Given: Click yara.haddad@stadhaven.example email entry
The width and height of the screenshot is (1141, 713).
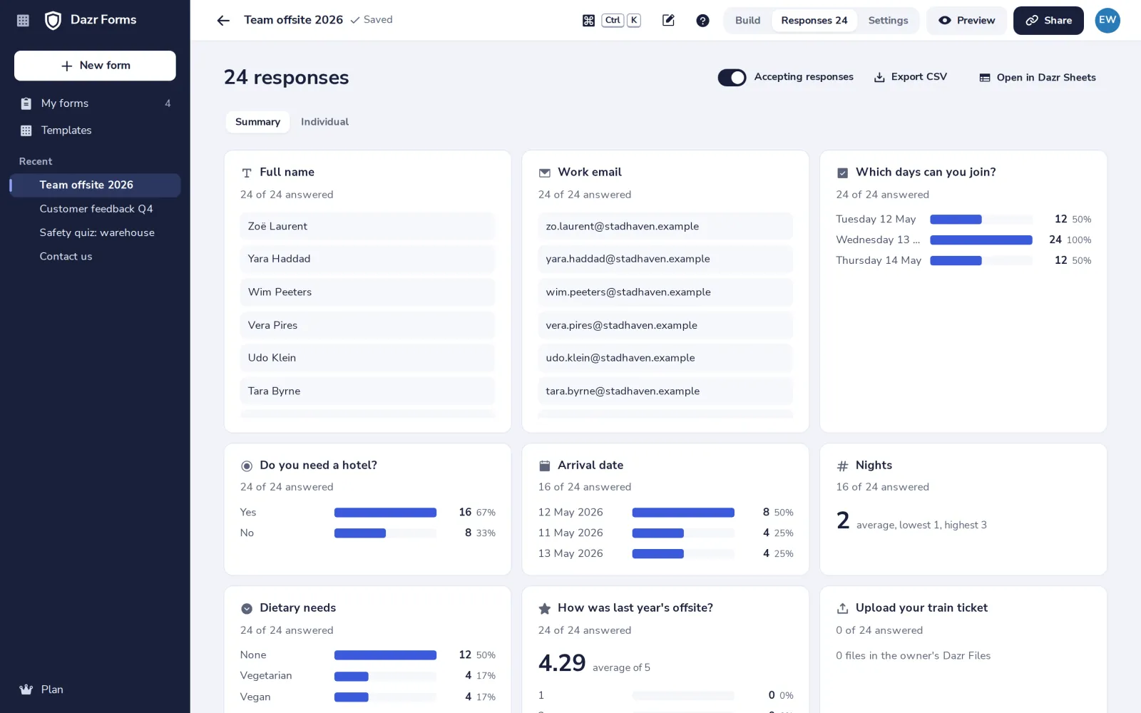Looking at the screenshot, I should [x=665, y=259].
